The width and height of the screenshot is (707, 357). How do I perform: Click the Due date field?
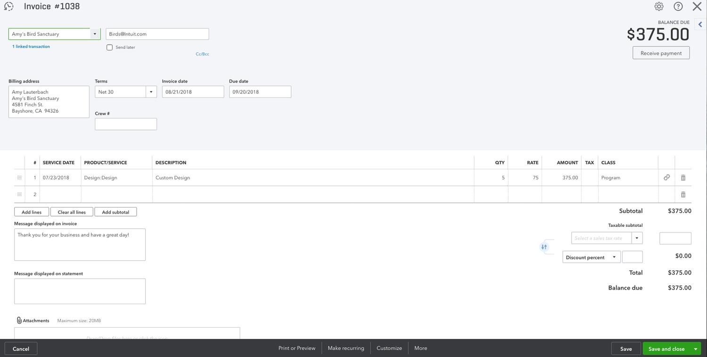[x=260, y=92]
